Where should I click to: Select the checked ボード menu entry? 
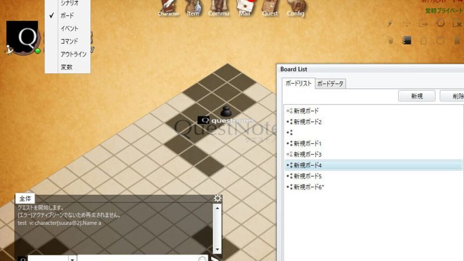click(67, 16)
